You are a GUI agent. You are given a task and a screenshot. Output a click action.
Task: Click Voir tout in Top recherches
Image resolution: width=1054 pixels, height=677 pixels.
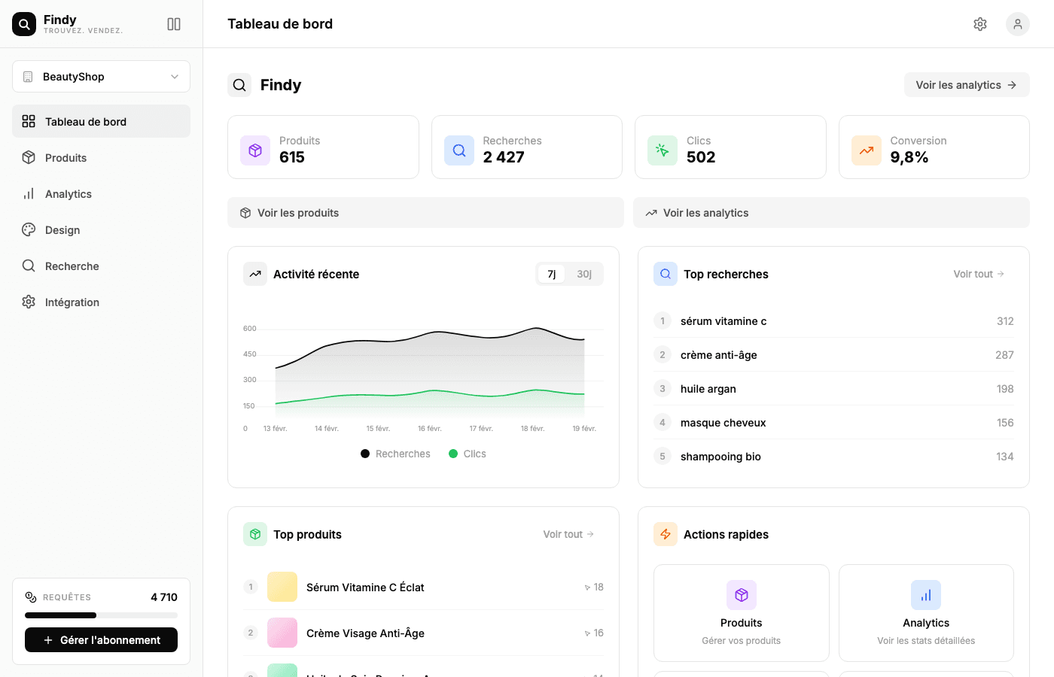(x=979, y=274)
